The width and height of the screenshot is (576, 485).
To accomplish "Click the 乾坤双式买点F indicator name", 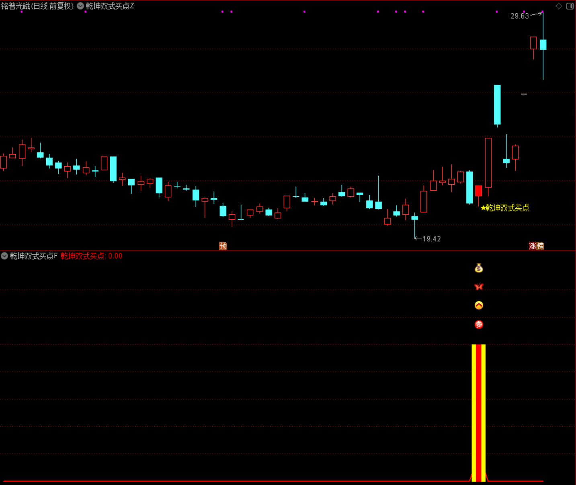I will [x=34, y=256].
